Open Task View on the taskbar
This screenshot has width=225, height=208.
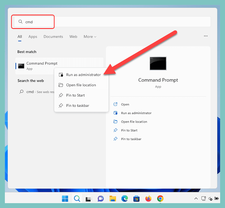coord(89,199)
